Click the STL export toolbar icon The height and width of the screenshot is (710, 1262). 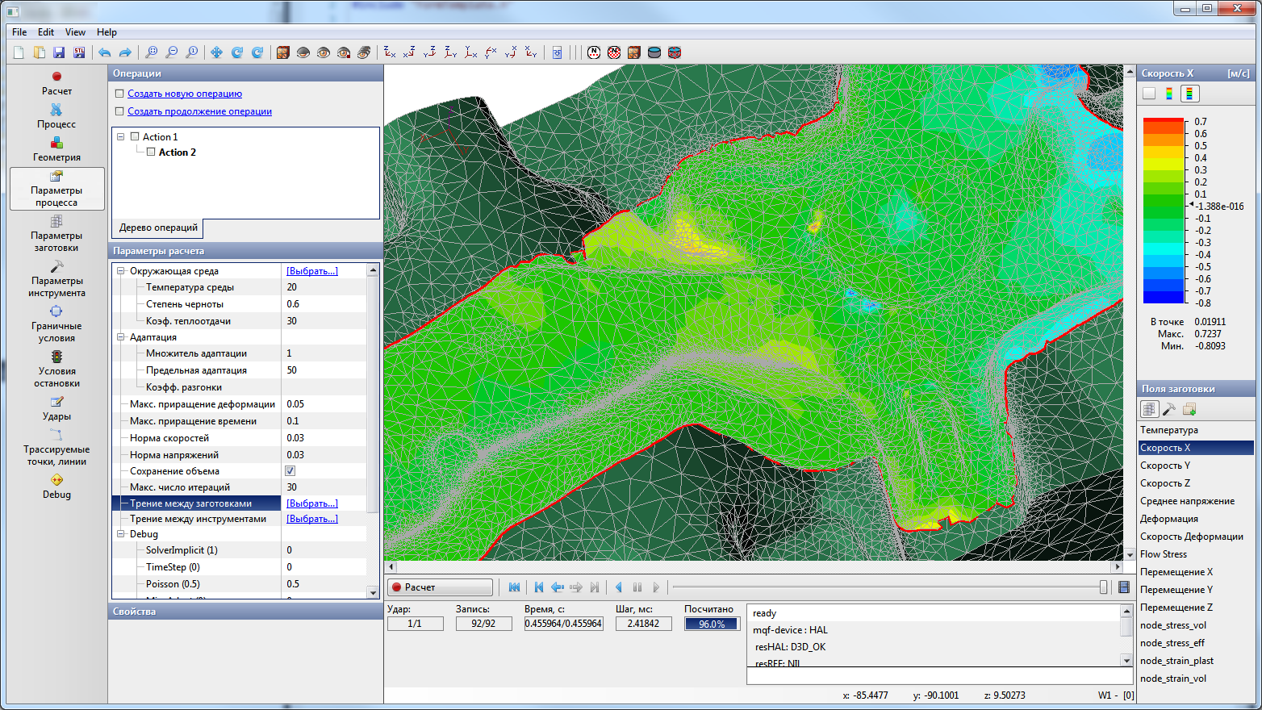tap(79, 52)
